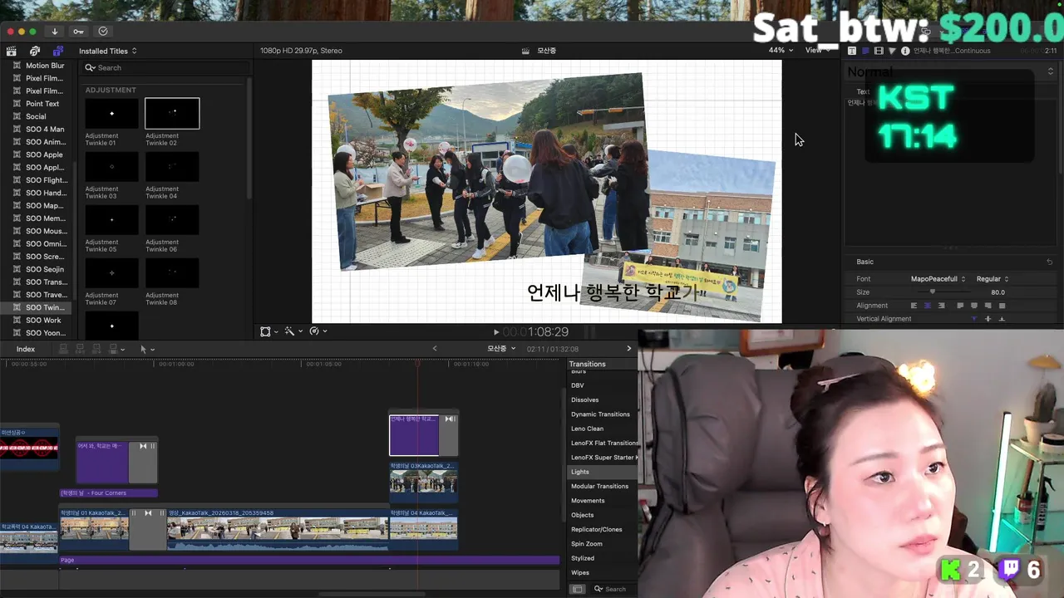Screen dimensions: 1064x598
Task: Expand the Select tool dropdown arrow
Action: [x=152, y=350]
